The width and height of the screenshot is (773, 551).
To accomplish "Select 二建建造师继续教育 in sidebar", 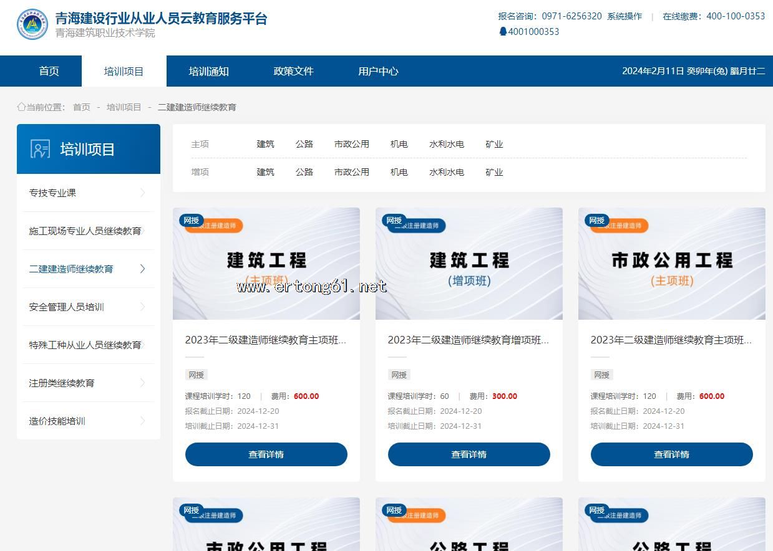I will [71, 269].
